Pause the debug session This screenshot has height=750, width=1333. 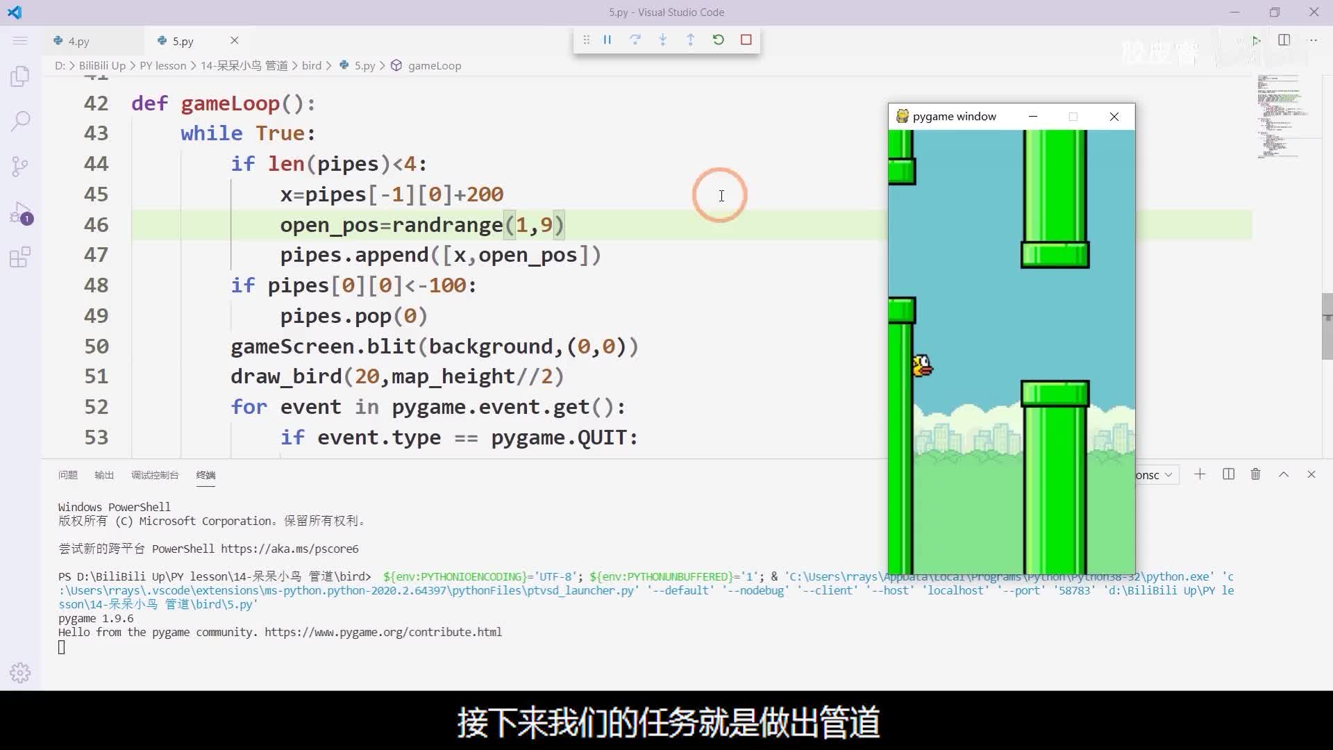pyautogui.click(x=607, y=40)
